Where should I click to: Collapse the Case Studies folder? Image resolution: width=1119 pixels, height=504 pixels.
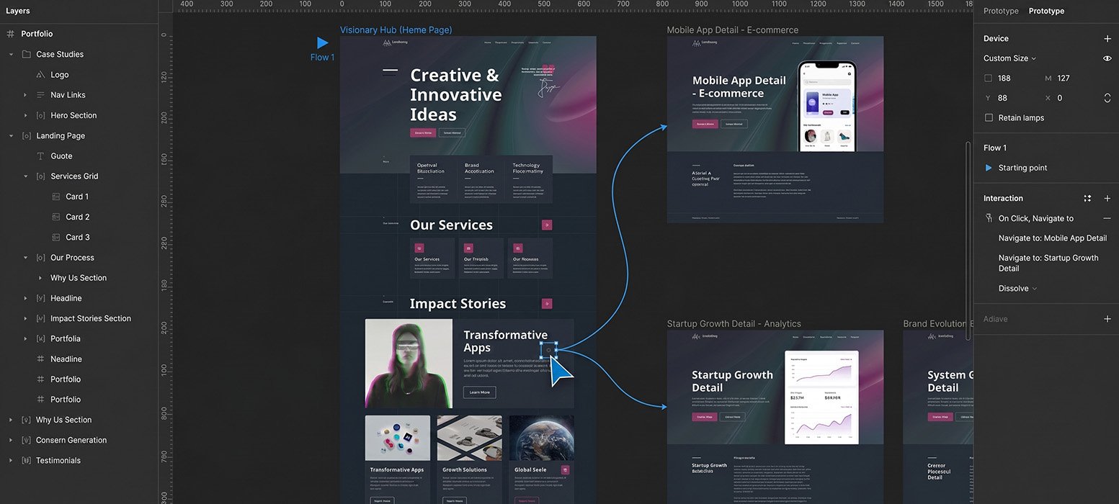click(x=11, y=54)
